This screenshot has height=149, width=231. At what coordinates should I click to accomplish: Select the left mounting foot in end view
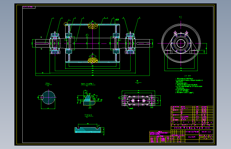click(x=168, y=52)
